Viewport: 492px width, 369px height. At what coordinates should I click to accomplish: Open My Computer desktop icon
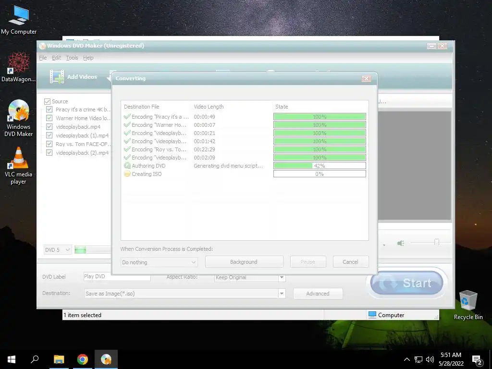(x=19, y=20)
